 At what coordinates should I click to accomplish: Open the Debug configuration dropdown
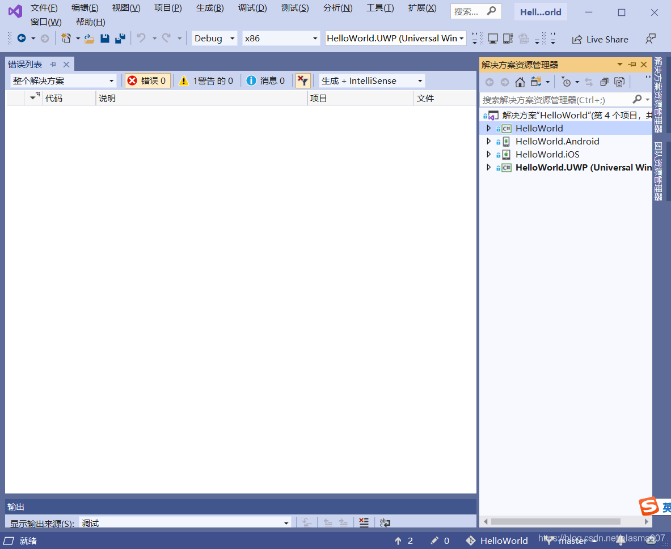pos(214,39)
